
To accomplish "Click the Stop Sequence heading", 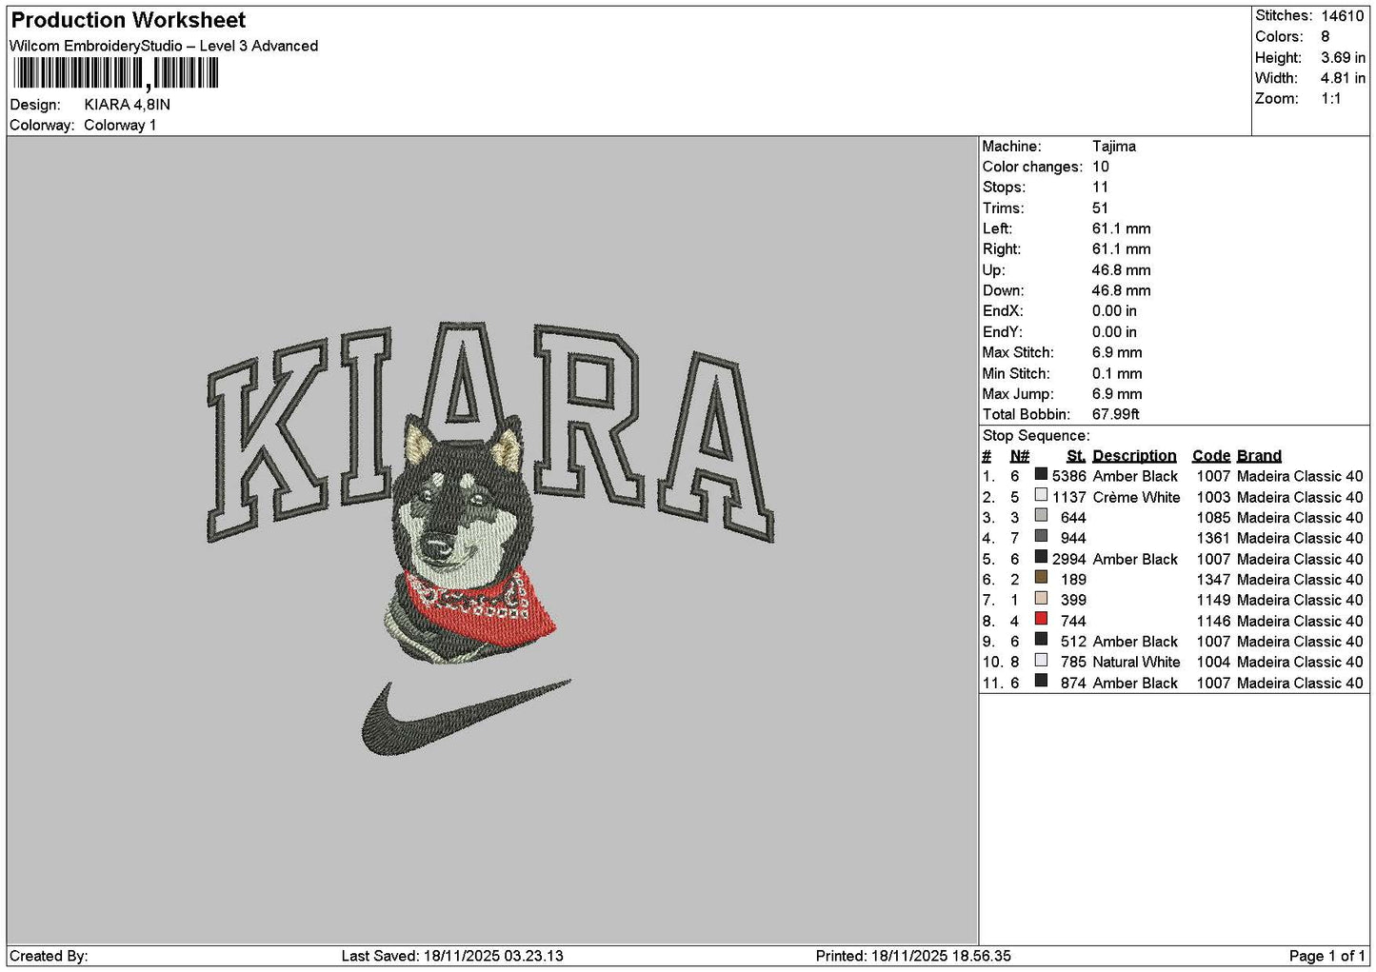I will pyautogui.click(x=1036, y=435).
